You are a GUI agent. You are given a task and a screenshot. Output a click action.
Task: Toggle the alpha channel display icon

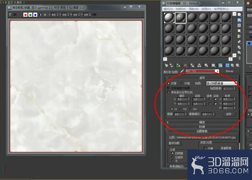(40, 15)
